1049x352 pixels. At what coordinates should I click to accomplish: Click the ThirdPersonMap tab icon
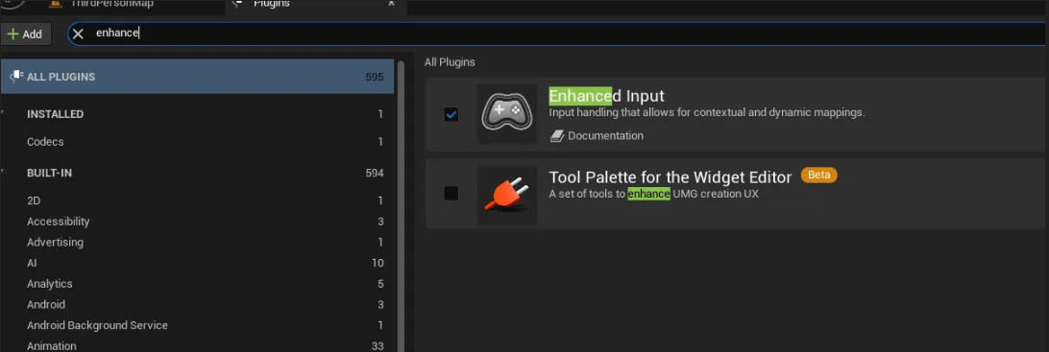pos(56,3)
